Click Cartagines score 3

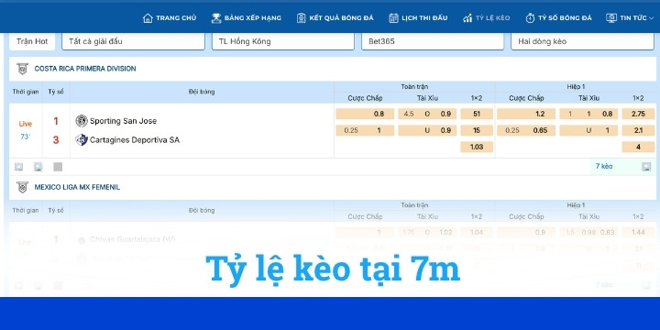point(56,140)
